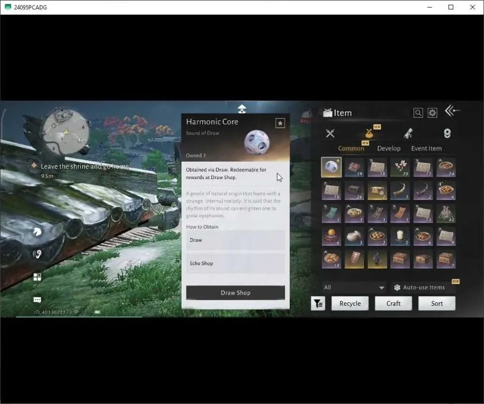
Task: Choose the Echo Shop obtain method
Action: pyautogui.click(x=236, y=264)
